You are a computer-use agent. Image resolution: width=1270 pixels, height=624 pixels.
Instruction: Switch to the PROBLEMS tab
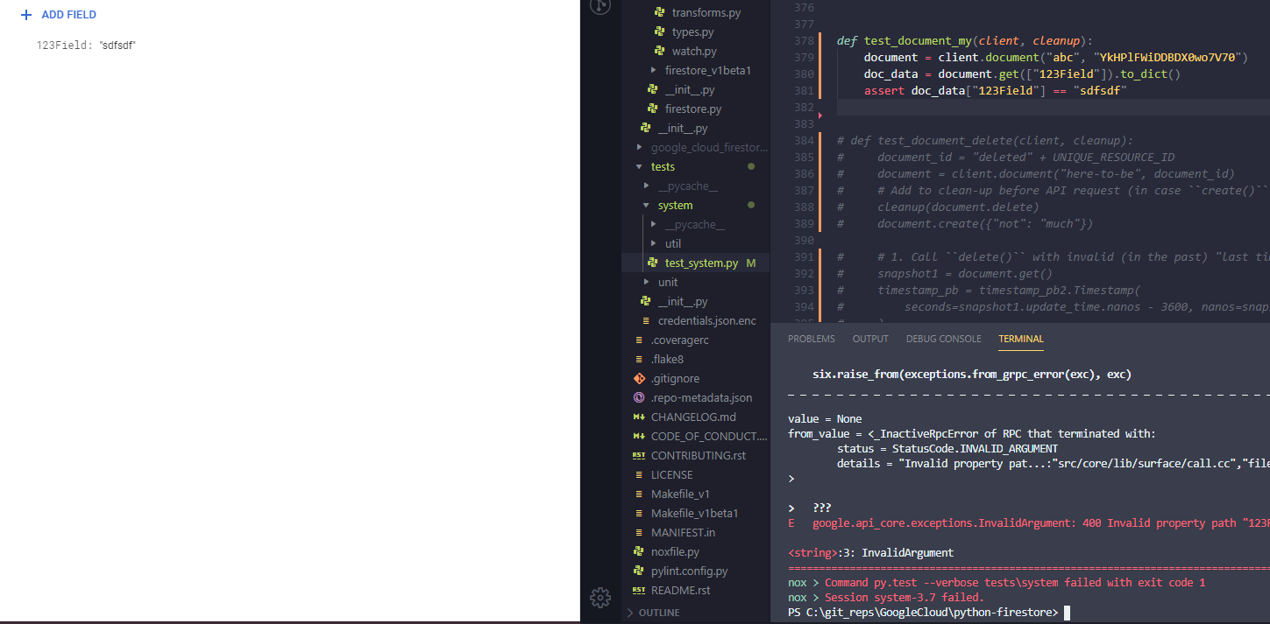(811, 339)
